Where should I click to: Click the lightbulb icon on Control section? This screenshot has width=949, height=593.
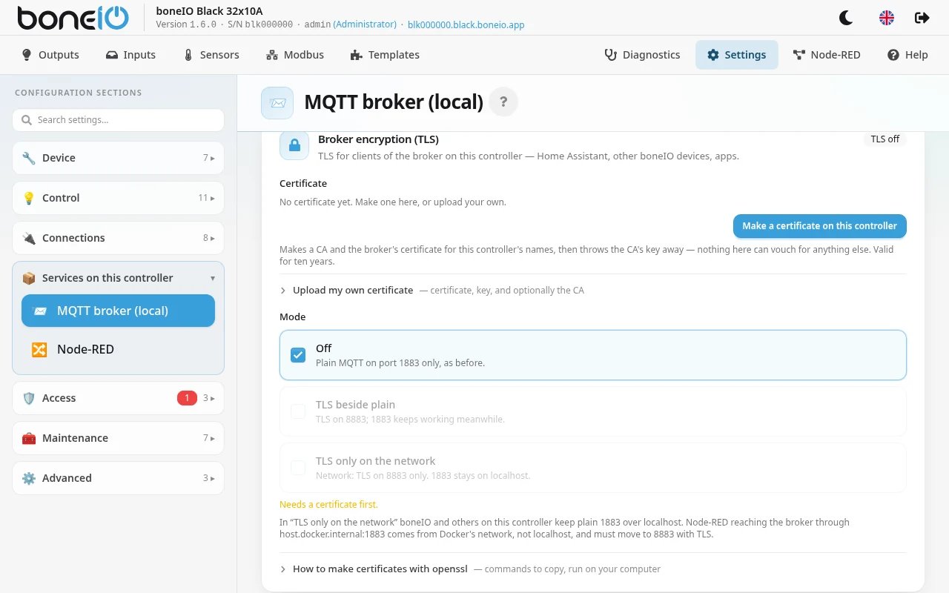29,198
